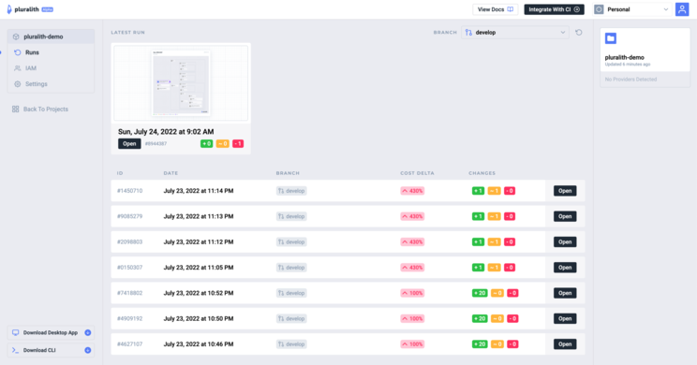Download the CLI
This screenshot has width=697, height=365.
point(51,350)
